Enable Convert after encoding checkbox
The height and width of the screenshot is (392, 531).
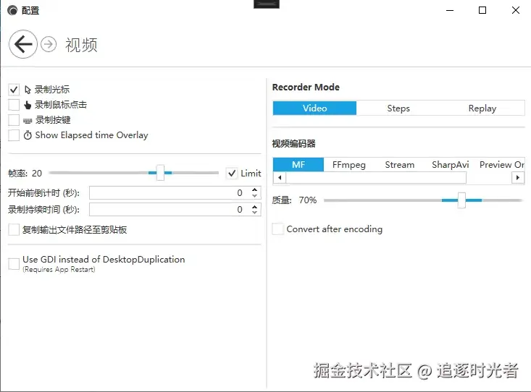tap(277, 229)
